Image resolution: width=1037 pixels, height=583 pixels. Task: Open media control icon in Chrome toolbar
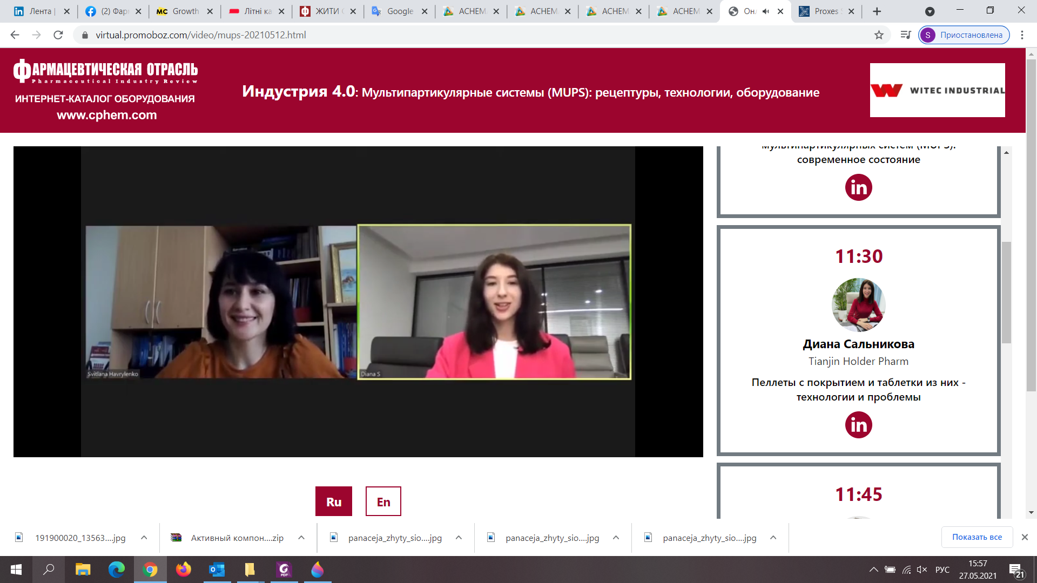tap(906, 35)
